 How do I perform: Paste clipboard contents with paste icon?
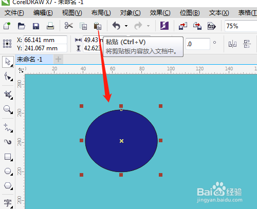click(98, 26)
